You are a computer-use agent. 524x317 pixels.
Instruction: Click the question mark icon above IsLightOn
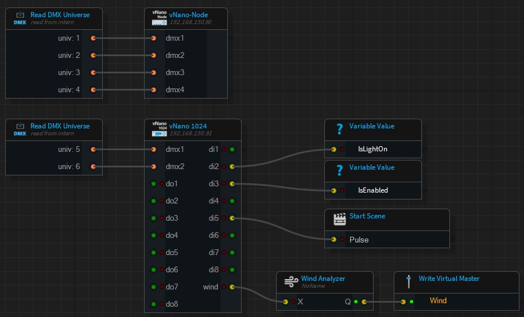click(x=339, y=129)
